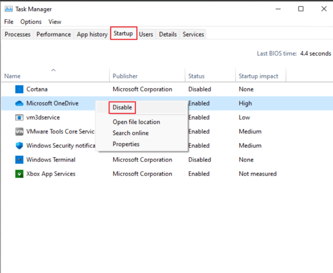Click vm3dservice's Low startup impact value
The image size is (333, 273).
tap(244, 118)
